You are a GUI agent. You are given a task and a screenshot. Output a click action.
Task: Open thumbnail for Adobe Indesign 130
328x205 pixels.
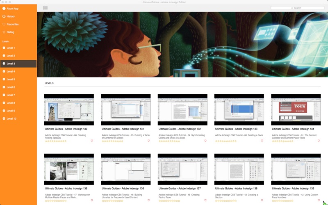69,109
